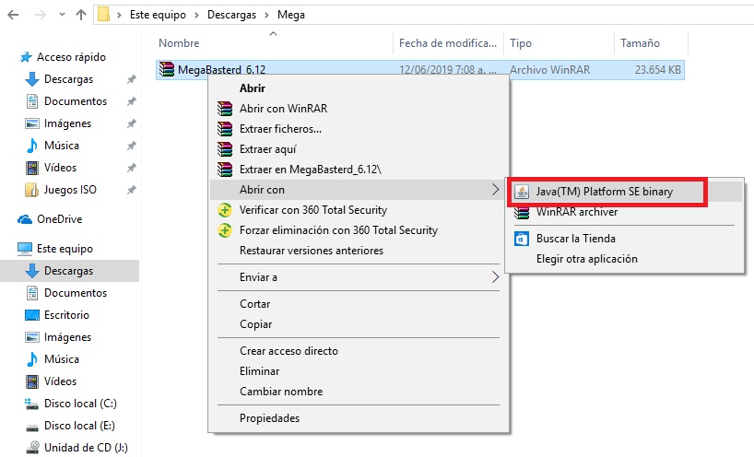This screenshot has width=754, height=457.
Task: Open Vídeos under Este equipo
Action: (x=60, y=381)
